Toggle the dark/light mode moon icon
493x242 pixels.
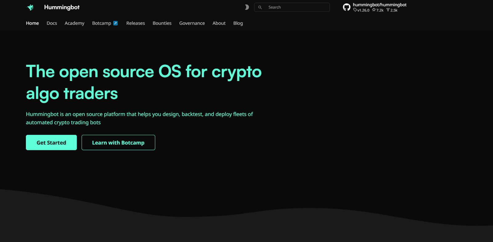246,7
